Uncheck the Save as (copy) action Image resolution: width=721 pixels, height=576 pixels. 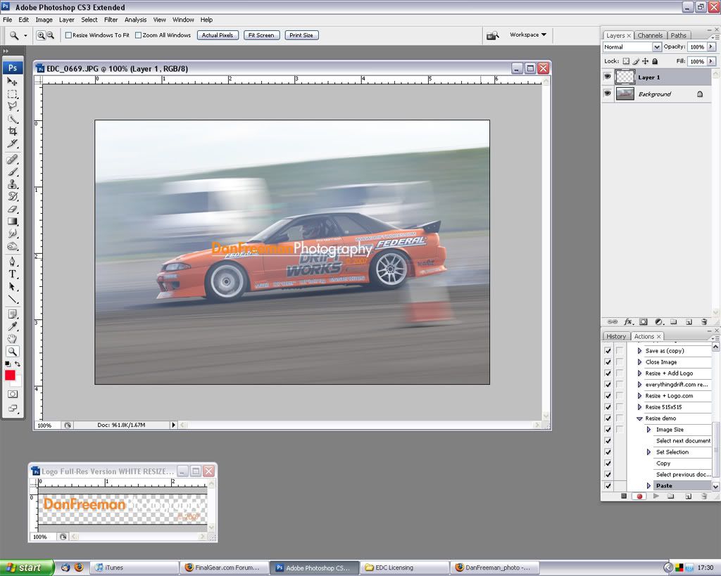(608, 350)
